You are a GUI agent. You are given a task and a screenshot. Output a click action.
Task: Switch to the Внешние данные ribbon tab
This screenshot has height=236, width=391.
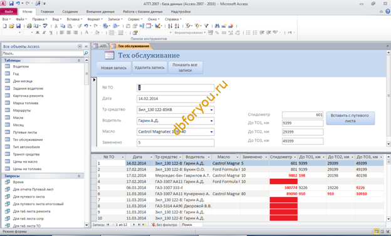pos(100,12)
